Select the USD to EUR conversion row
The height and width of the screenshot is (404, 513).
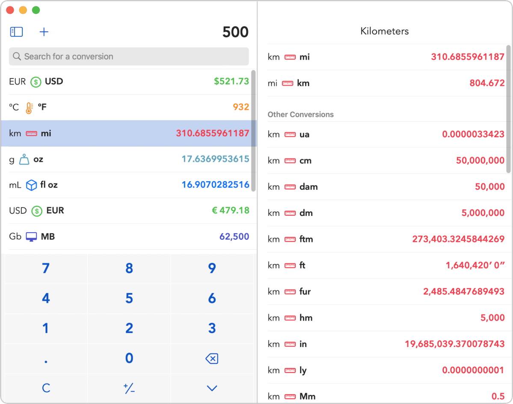pos(129,211)
